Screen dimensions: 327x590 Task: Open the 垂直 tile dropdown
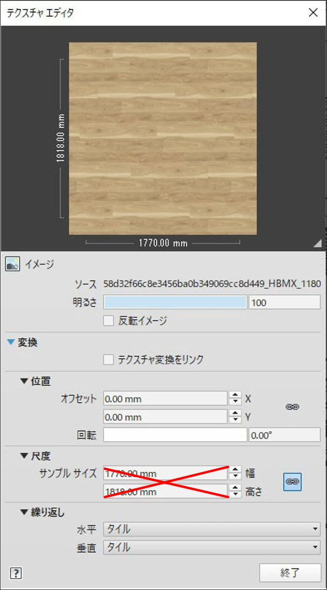[x=212, y=547]
